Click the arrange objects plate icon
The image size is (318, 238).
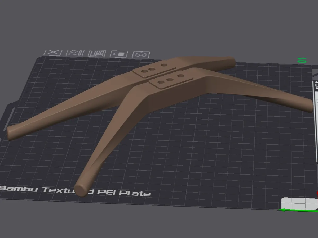click(97, 54)
